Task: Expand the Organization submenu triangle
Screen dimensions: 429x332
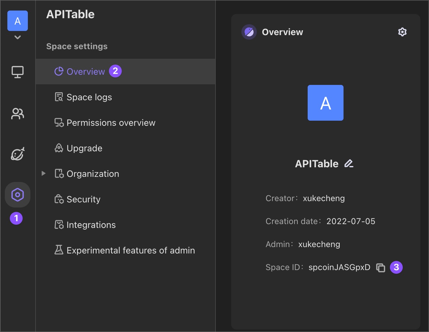Action: click(44, 173)
